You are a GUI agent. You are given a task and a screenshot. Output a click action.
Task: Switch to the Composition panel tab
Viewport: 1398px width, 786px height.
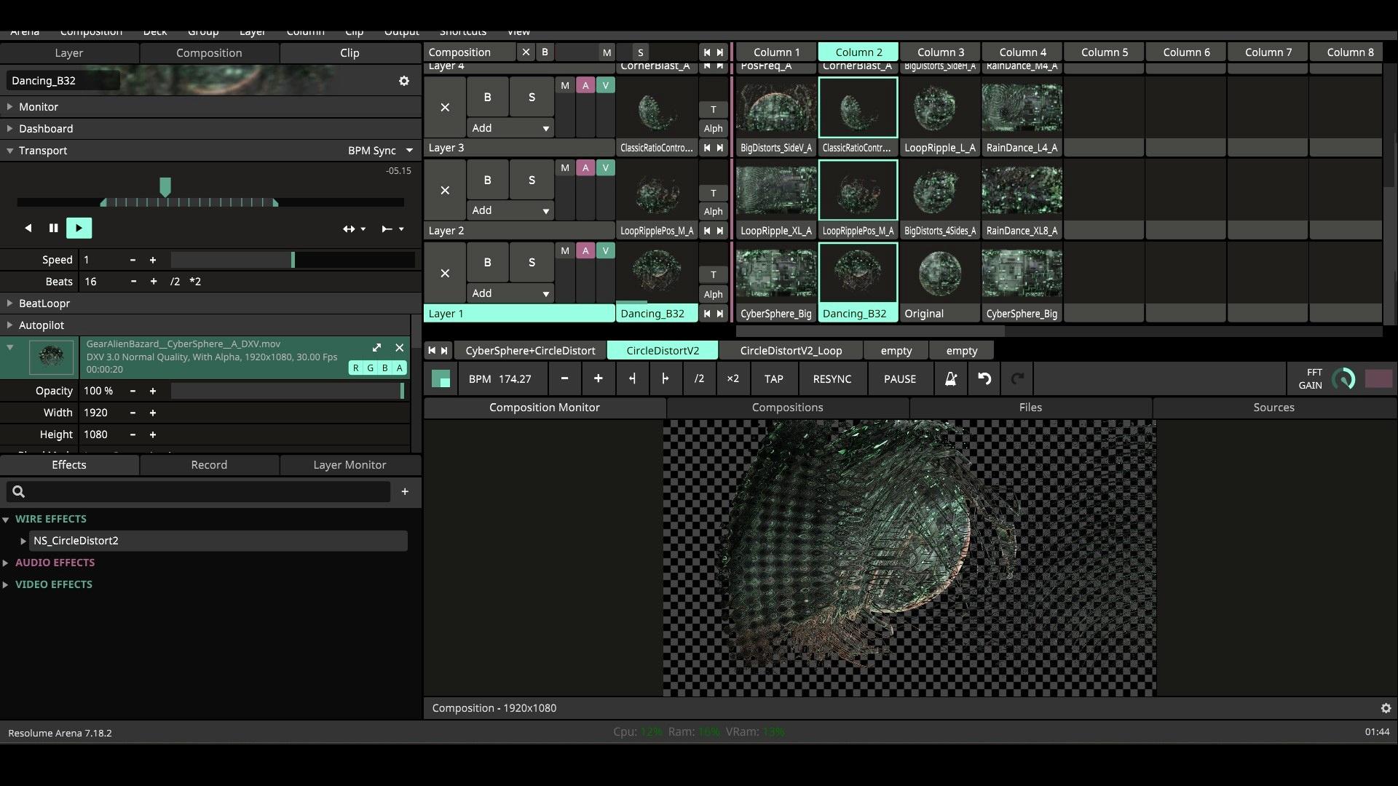209,53
